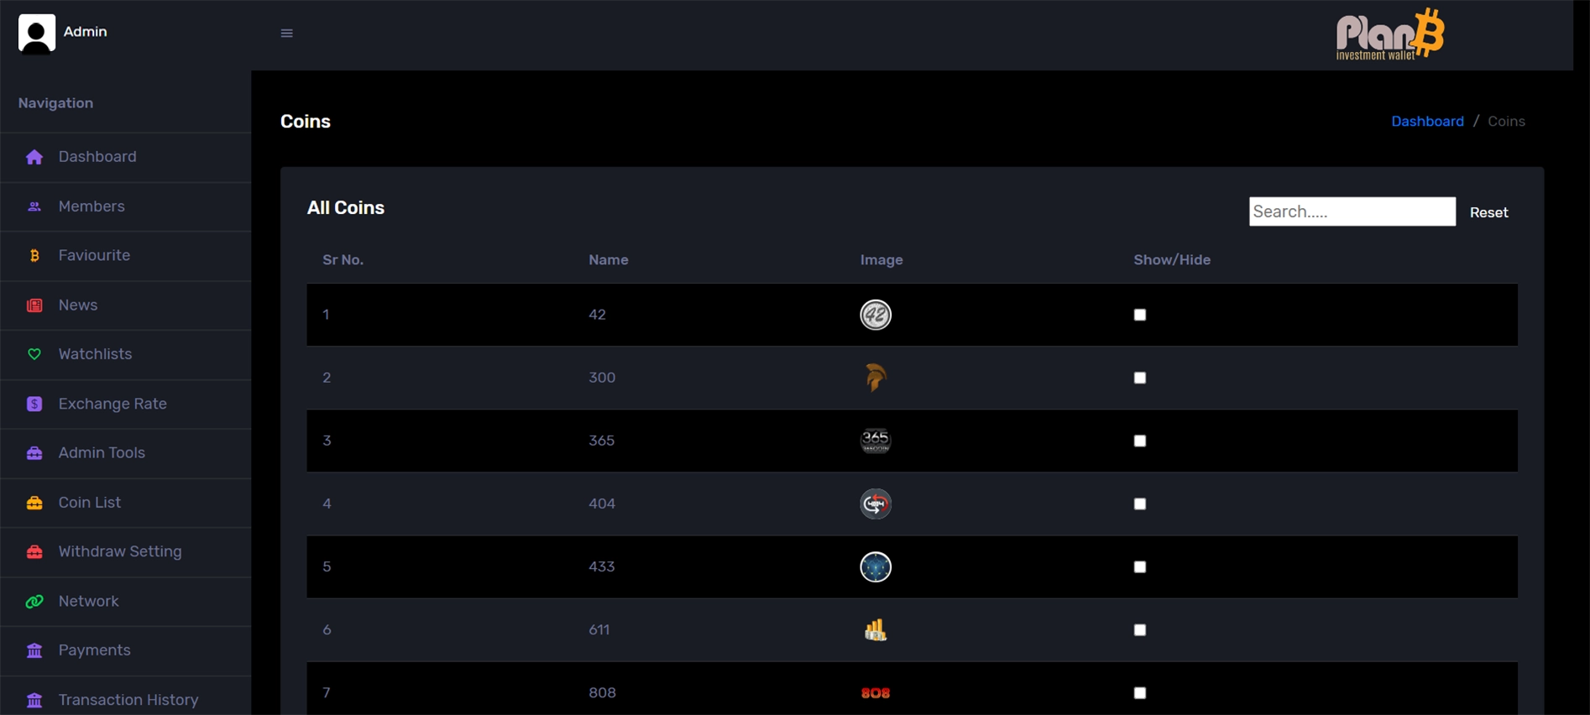1590x715 pixels.
Task: Click the coin 365 image
Action: (x=876, y=441)
